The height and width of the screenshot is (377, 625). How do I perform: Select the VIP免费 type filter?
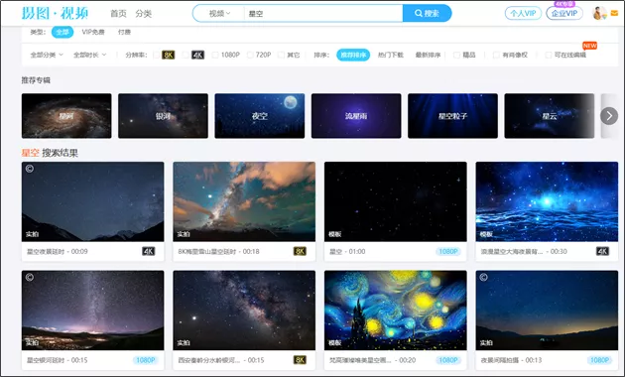point(93,32)
